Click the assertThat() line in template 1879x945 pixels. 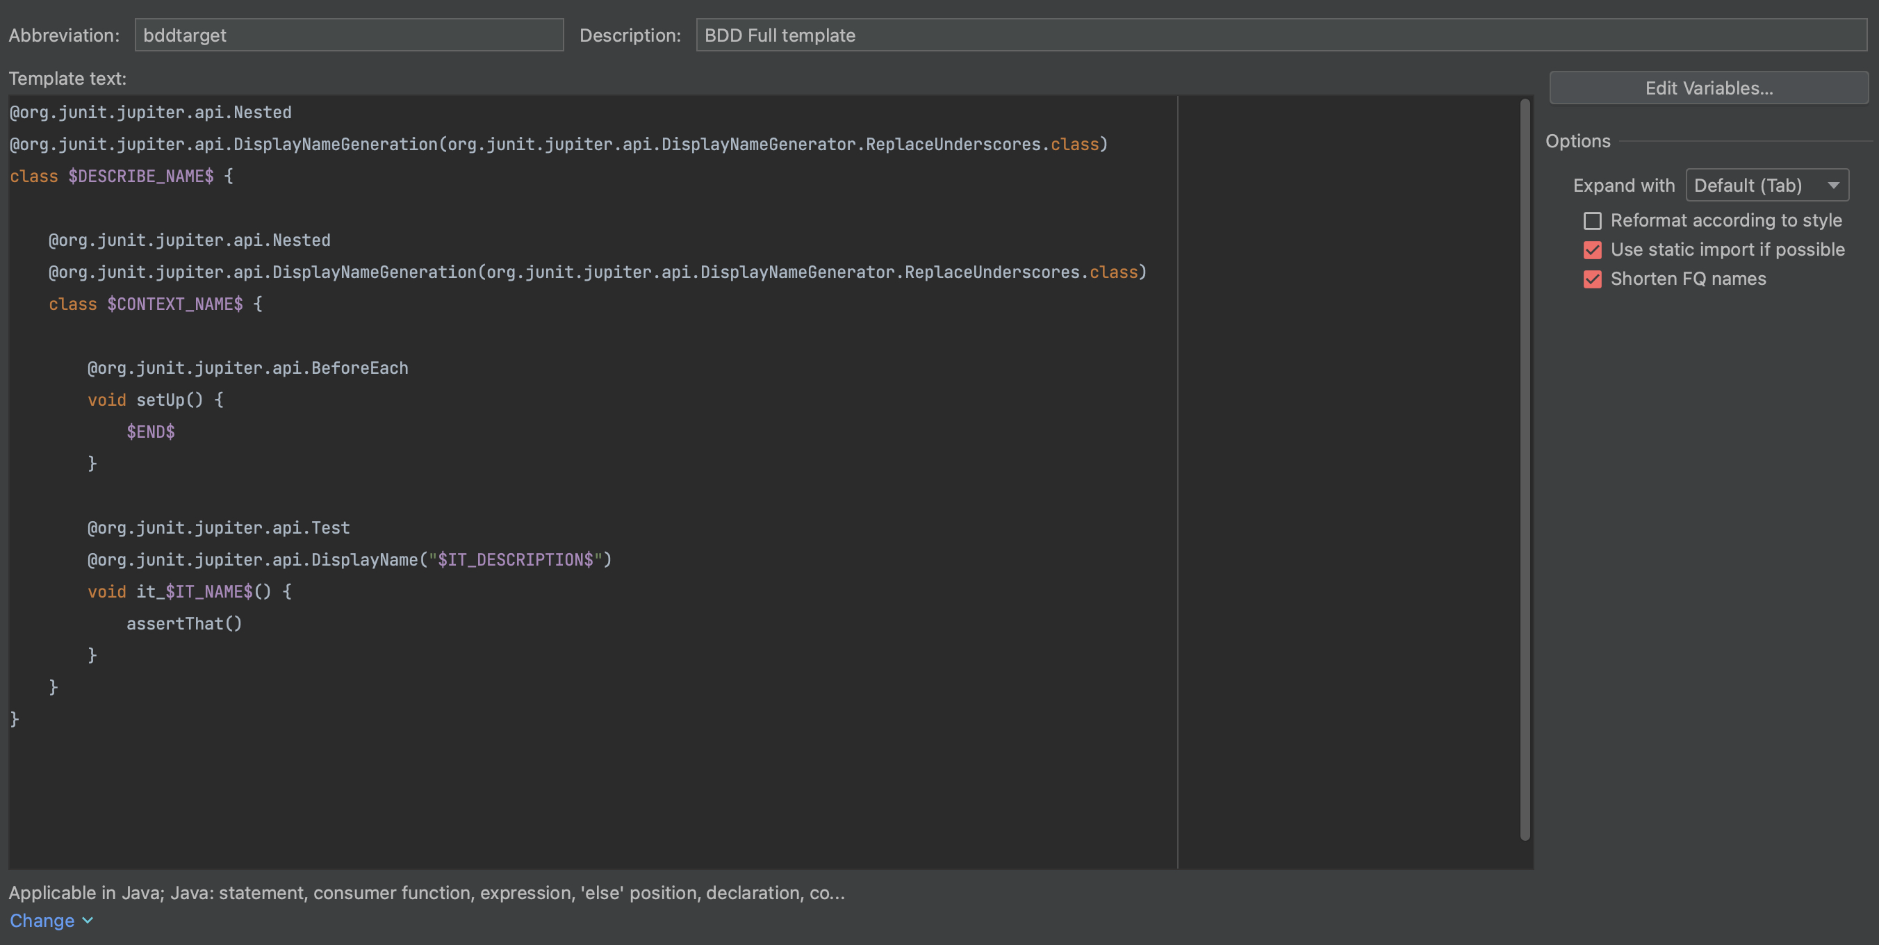click(184, 623)
